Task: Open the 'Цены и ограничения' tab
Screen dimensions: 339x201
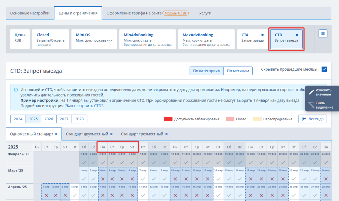Action: (x=78, y=13)
